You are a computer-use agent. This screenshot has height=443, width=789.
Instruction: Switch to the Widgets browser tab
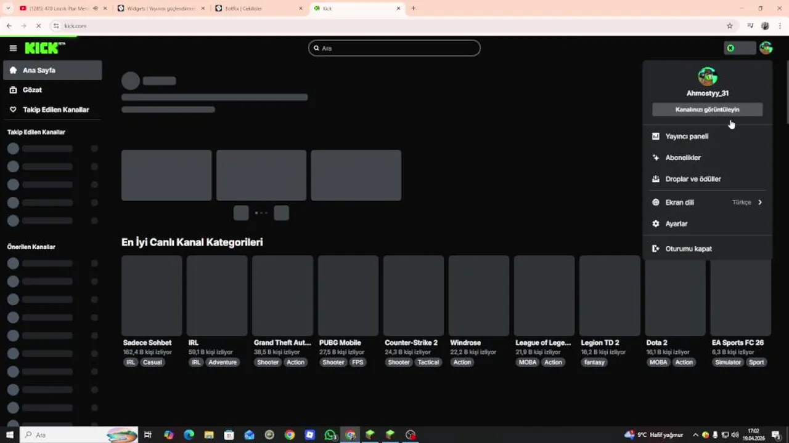tap(160, 9)
